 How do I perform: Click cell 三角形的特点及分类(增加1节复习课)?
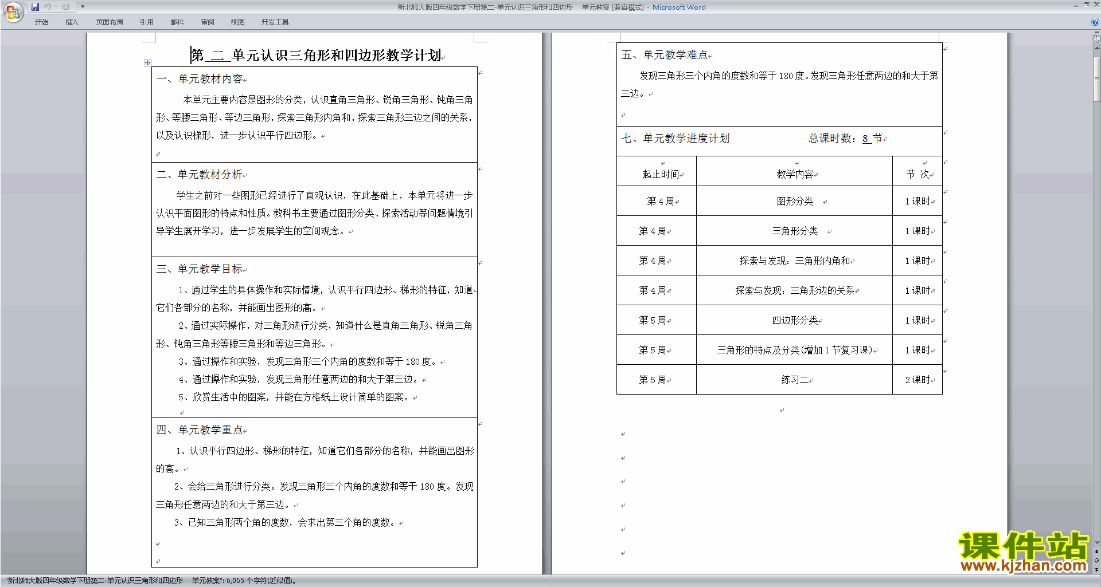point(795,350)
